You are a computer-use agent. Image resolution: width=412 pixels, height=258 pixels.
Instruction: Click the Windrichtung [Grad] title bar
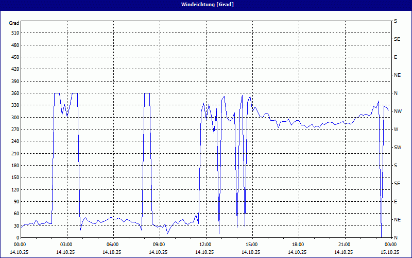click(206, 5)
